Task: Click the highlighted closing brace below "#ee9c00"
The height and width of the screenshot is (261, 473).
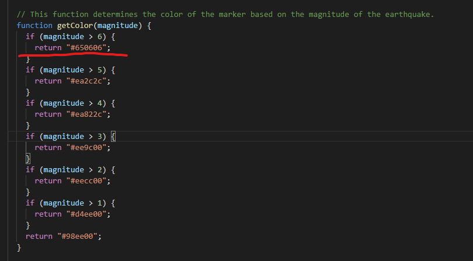Action: point(28,158)
